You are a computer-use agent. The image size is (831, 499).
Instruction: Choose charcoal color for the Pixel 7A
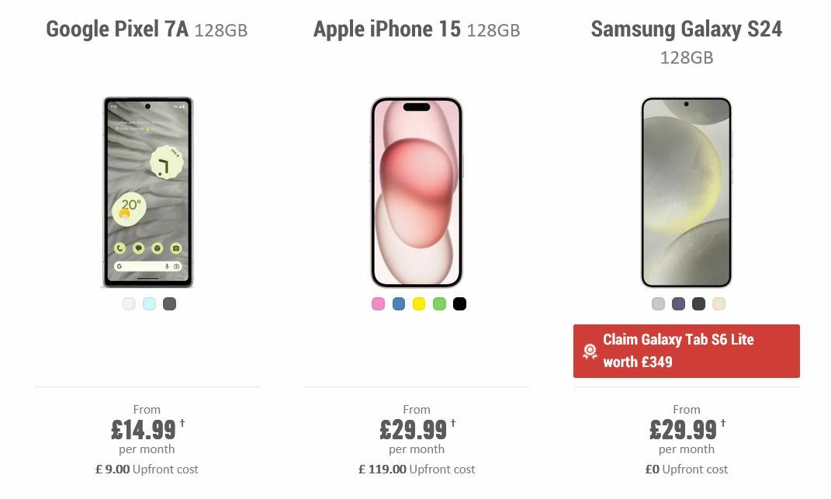170,304
